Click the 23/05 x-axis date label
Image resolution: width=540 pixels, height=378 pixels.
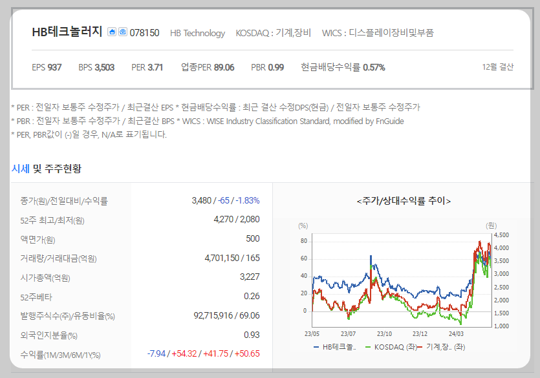[312, 333]
